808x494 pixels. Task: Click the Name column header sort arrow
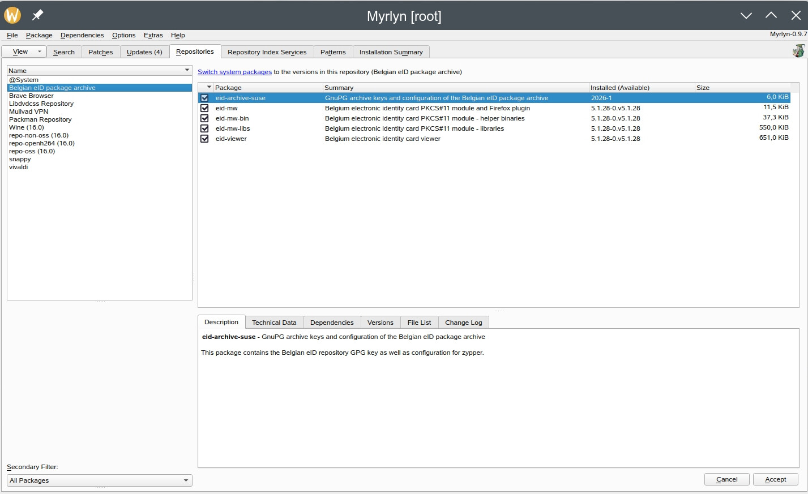coord(187,71)
